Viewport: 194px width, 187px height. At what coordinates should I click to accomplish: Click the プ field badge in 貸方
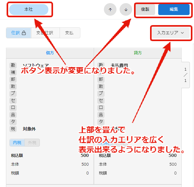tap(101, 93)
